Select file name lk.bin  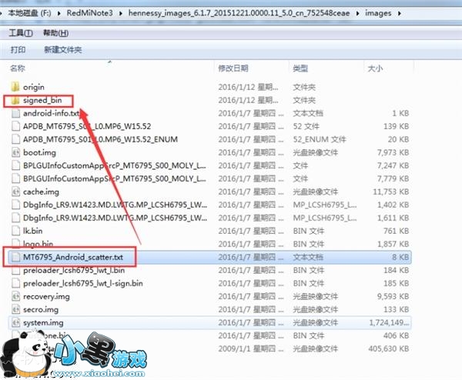point(32,231)
